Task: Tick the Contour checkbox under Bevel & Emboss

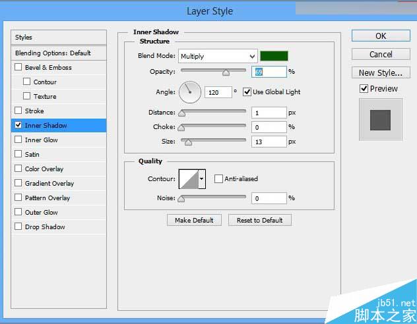Action: [26, 82]
